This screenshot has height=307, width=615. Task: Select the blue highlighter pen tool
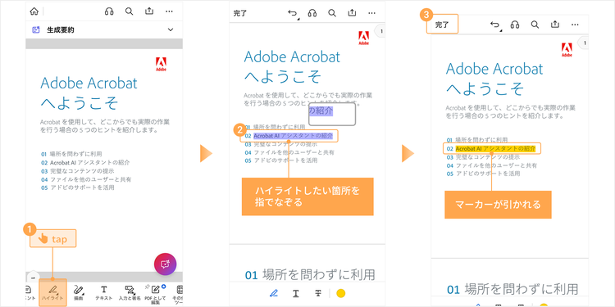274,293
